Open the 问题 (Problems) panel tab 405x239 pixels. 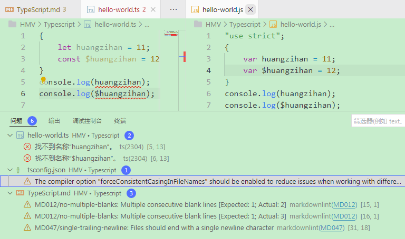click(16, 121)
